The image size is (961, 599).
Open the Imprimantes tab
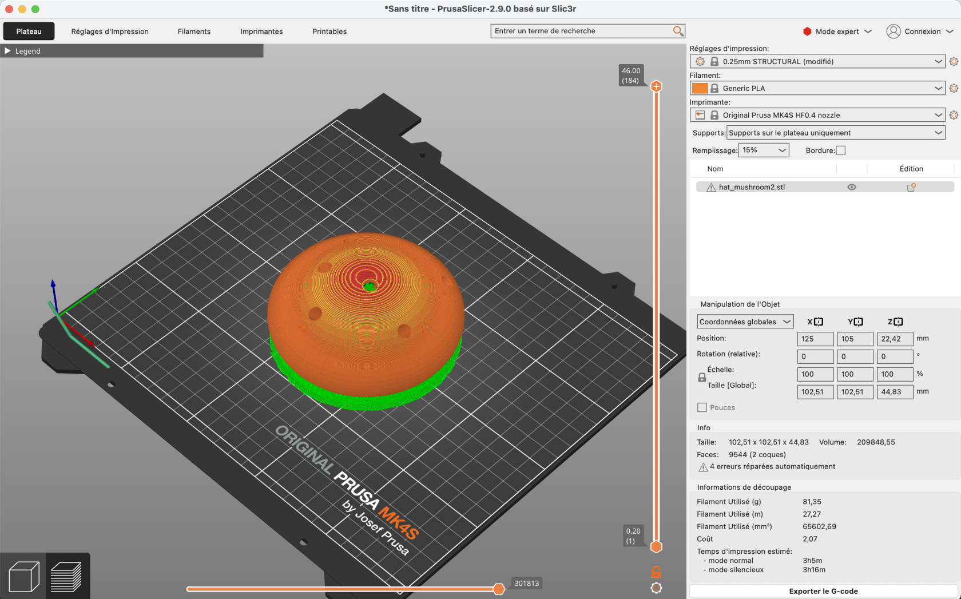click(x=261, y=31)
